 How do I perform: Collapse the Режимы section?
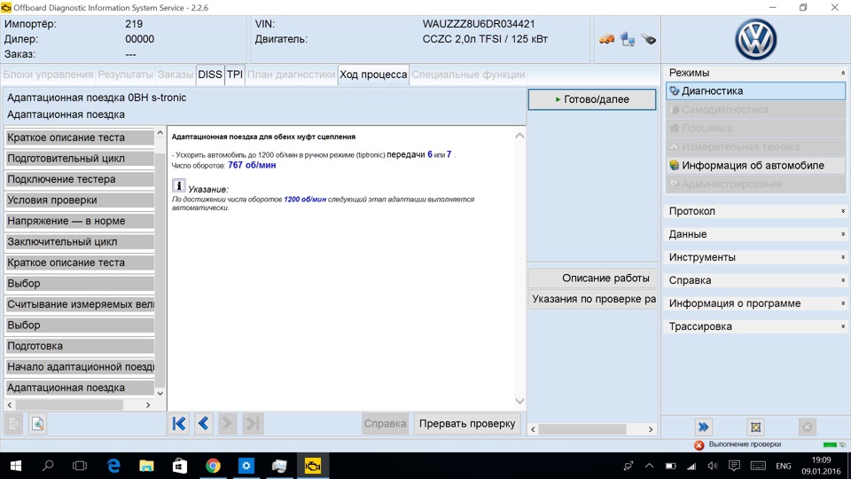coord(843,73)
